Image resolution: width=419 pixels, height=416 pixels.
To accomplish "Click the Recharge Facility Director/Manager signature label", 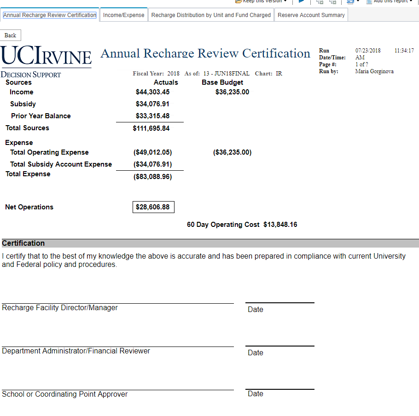I will (x=59, y=307).
